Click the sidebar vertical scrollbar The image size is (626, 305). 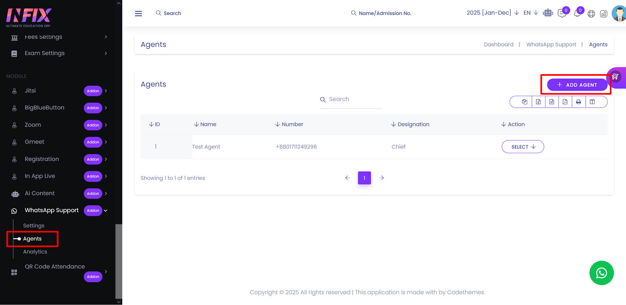point(119,261)
